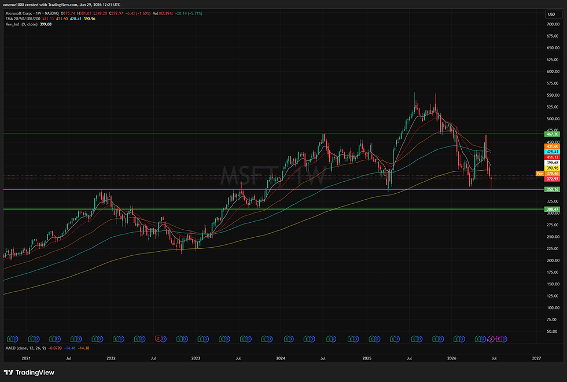This screenshot has width=567, height=382.
Task: Click the 2026 label on the time axis
Action: pyautogui.click(x=452, y=358)
